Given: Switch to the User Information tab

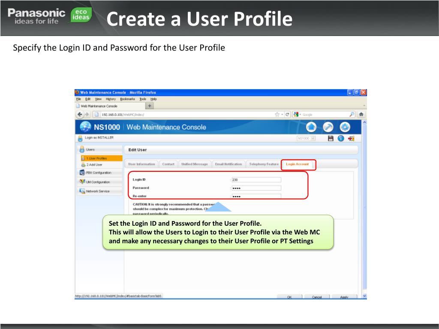Looking at the screenshot, I should 141,164.
